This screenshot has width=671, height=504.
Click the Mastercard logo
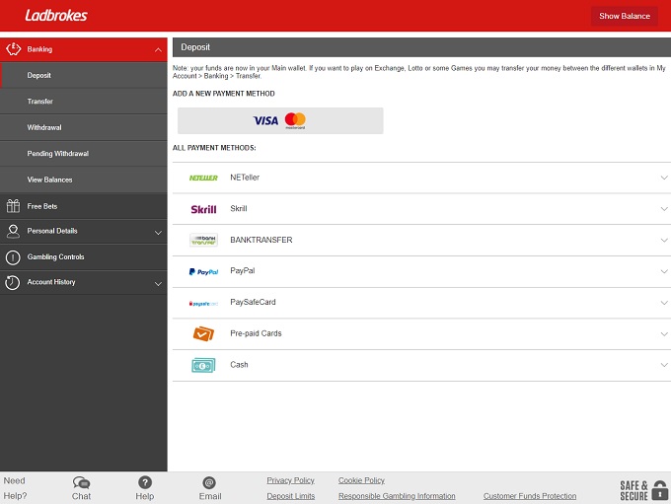coord(295,120)
